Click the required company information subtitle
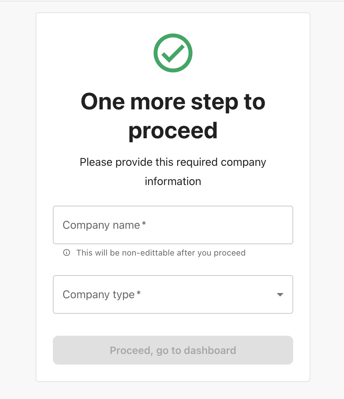 click(173, 171)
